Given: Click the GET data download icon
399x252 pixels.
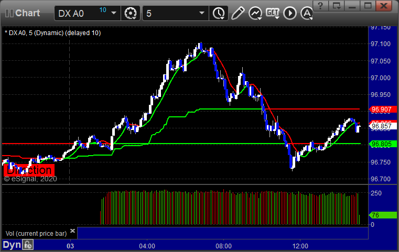Looking at the screenshot, I should coord(273,13).
